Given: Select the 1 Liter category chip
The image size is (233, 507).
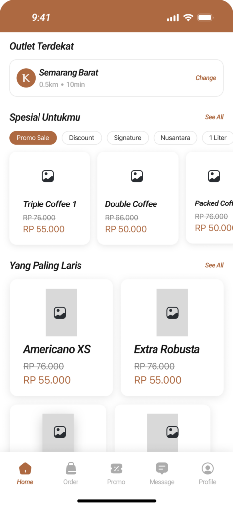Looking at the screenshot, I should (x=218, y=138).
